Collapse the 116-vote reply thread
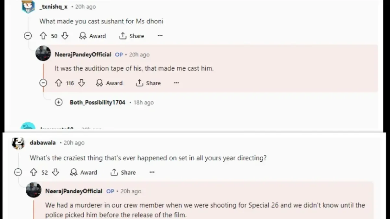The image size is (390, 219). click(43, 83)
